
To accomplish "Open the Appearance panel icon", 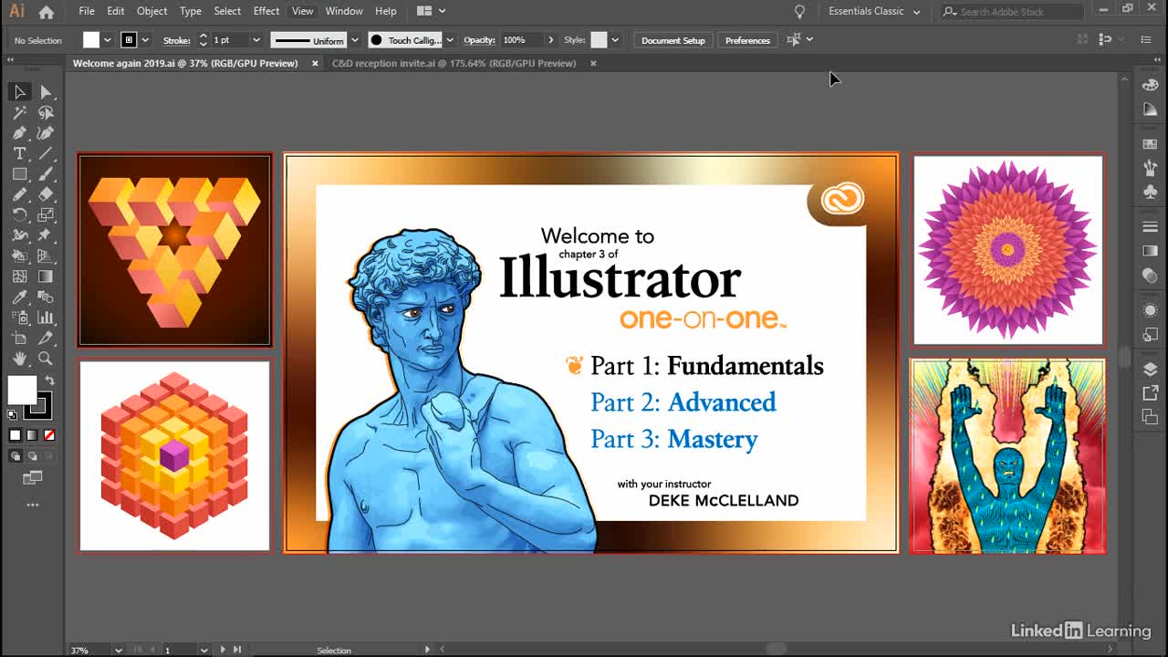I will tap(1150, 310).
